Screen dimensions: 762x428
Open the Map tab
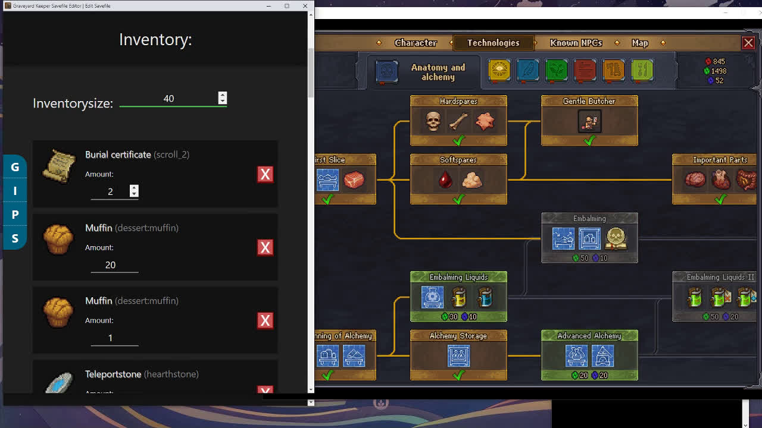coord(640,43)
